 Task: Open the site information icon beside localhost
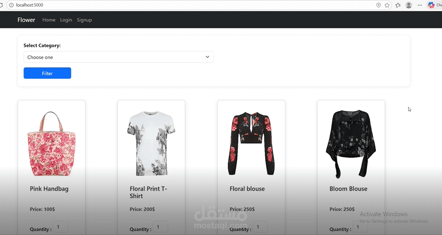coord(11,5)
